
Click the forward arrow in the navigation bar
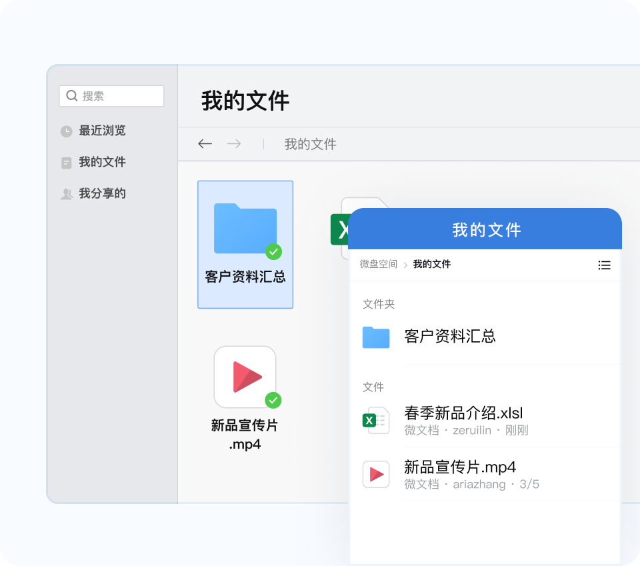point(234,144)
